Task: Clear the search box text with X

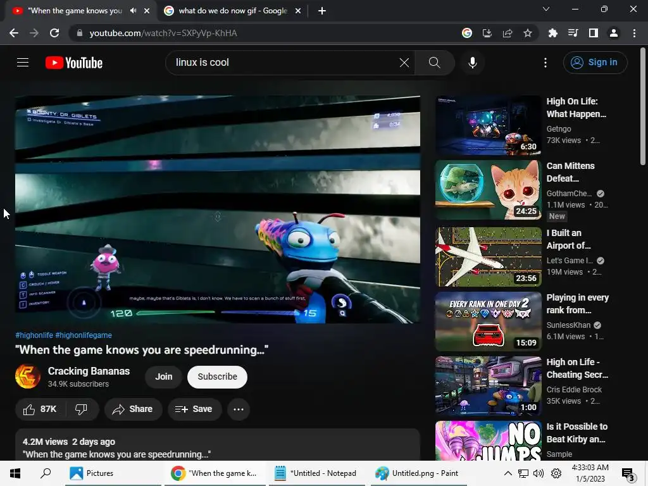Action: pyautogui.click(x=404, y=63)
